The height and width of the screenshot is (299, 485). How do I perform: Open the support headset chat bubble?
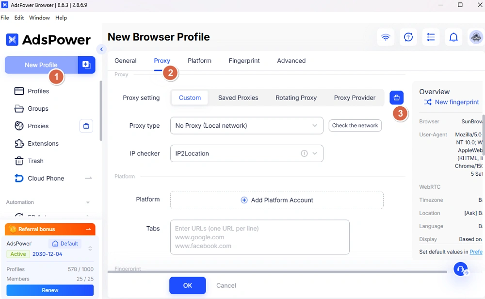[x=461, y=269]
